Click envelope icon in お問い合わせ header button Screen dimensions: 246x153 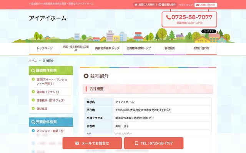[x=198, y=5]
